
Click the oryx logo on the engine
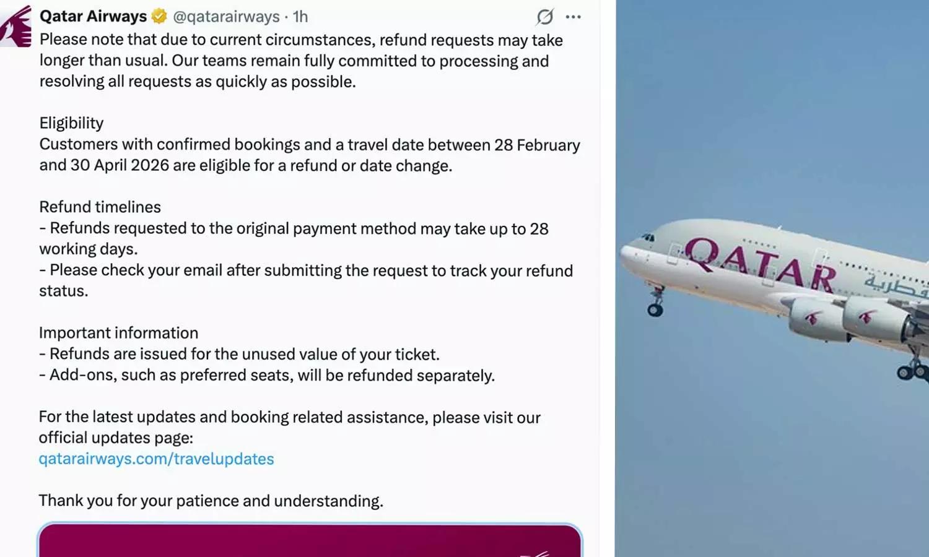[812, 318]
